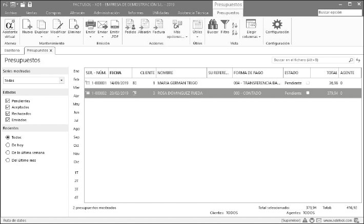
Task: Toggle the Rechazados checkbox
Action: pyautogui.click(x=7, y=114)
